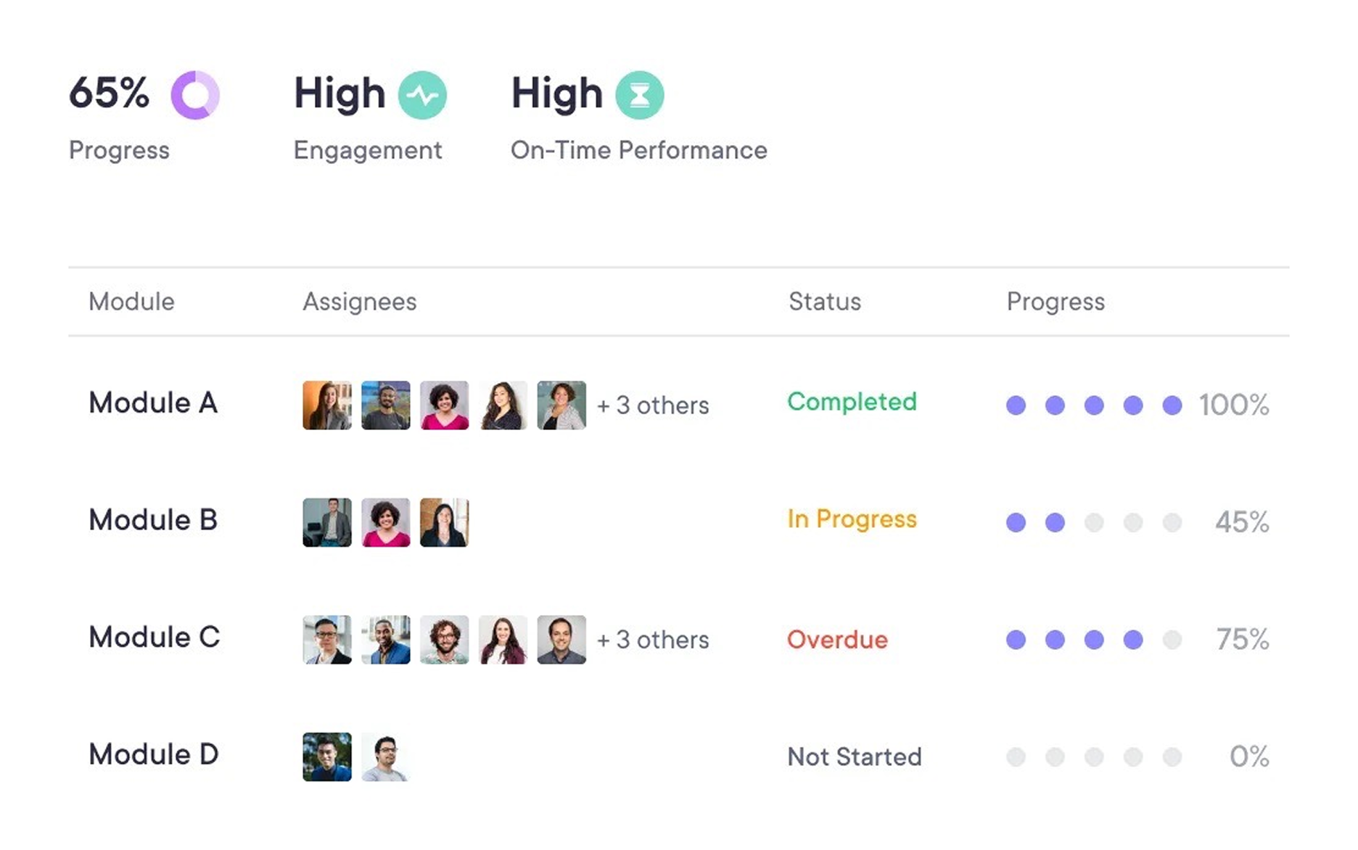Expand '+ 3 others' in Module A
This screenshot has width=1358, height=850.
pyautogui.click(x=653, y=405)
